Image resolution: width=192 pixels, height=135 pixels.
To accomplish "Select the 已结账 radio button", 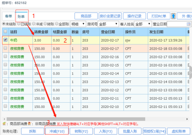I will (x=19, y=24).
